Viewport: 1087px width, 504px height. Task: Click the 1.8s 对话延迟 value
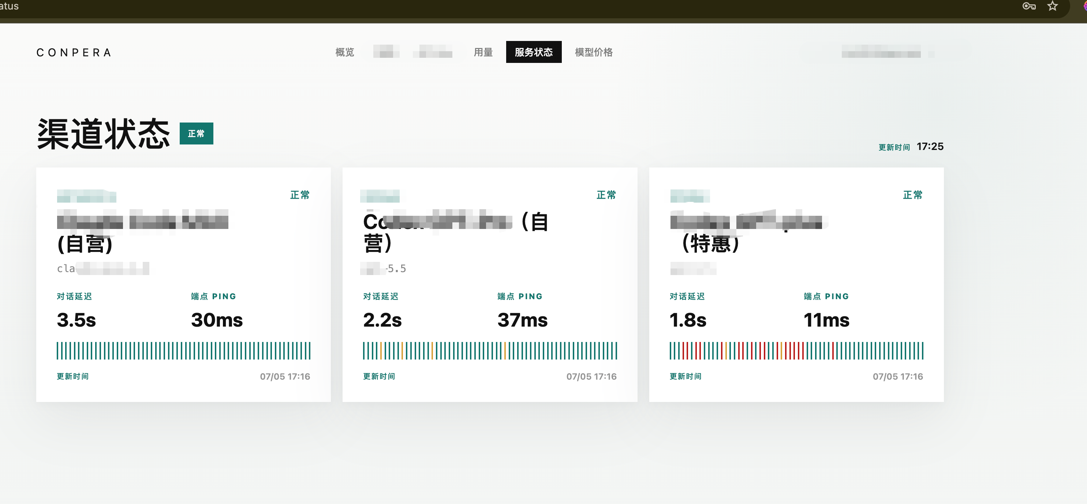pos(688,320)
